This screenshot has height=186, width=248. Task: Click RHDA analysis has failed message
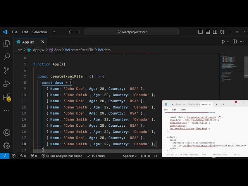pos(61,156)
